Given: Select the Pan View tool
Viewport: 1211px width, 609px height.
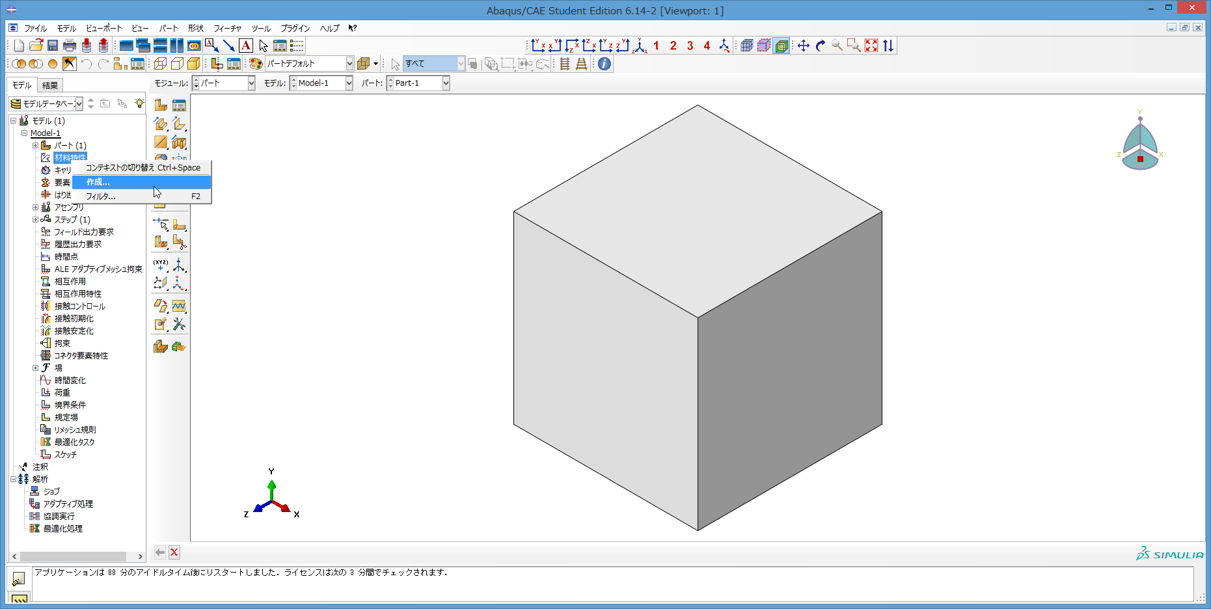Looking at the screenshot, I should [x=804, y=46].
